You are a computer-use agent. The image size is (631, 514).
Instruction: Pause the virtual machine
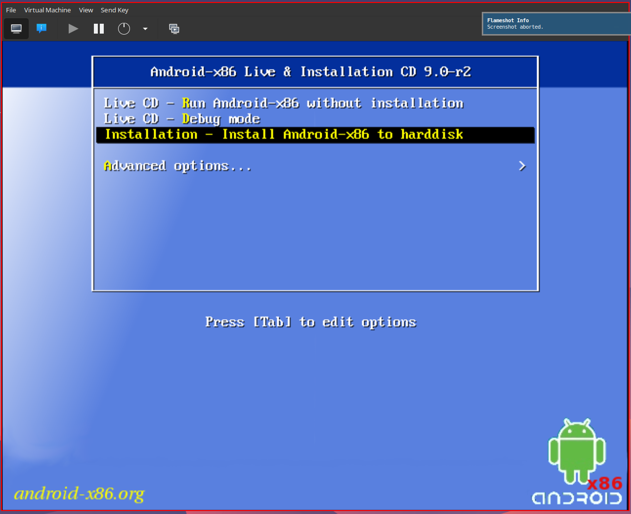99,29
